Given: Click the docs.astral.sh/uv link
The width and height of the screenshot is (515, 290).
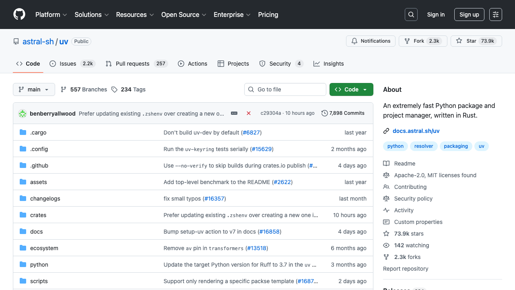Looking at the screenshot, I should pos(416,131).
